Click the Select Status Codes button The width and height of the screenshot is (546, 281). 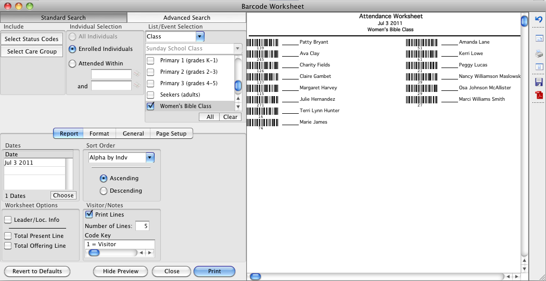pyautogui.click(x=32, y=39)
